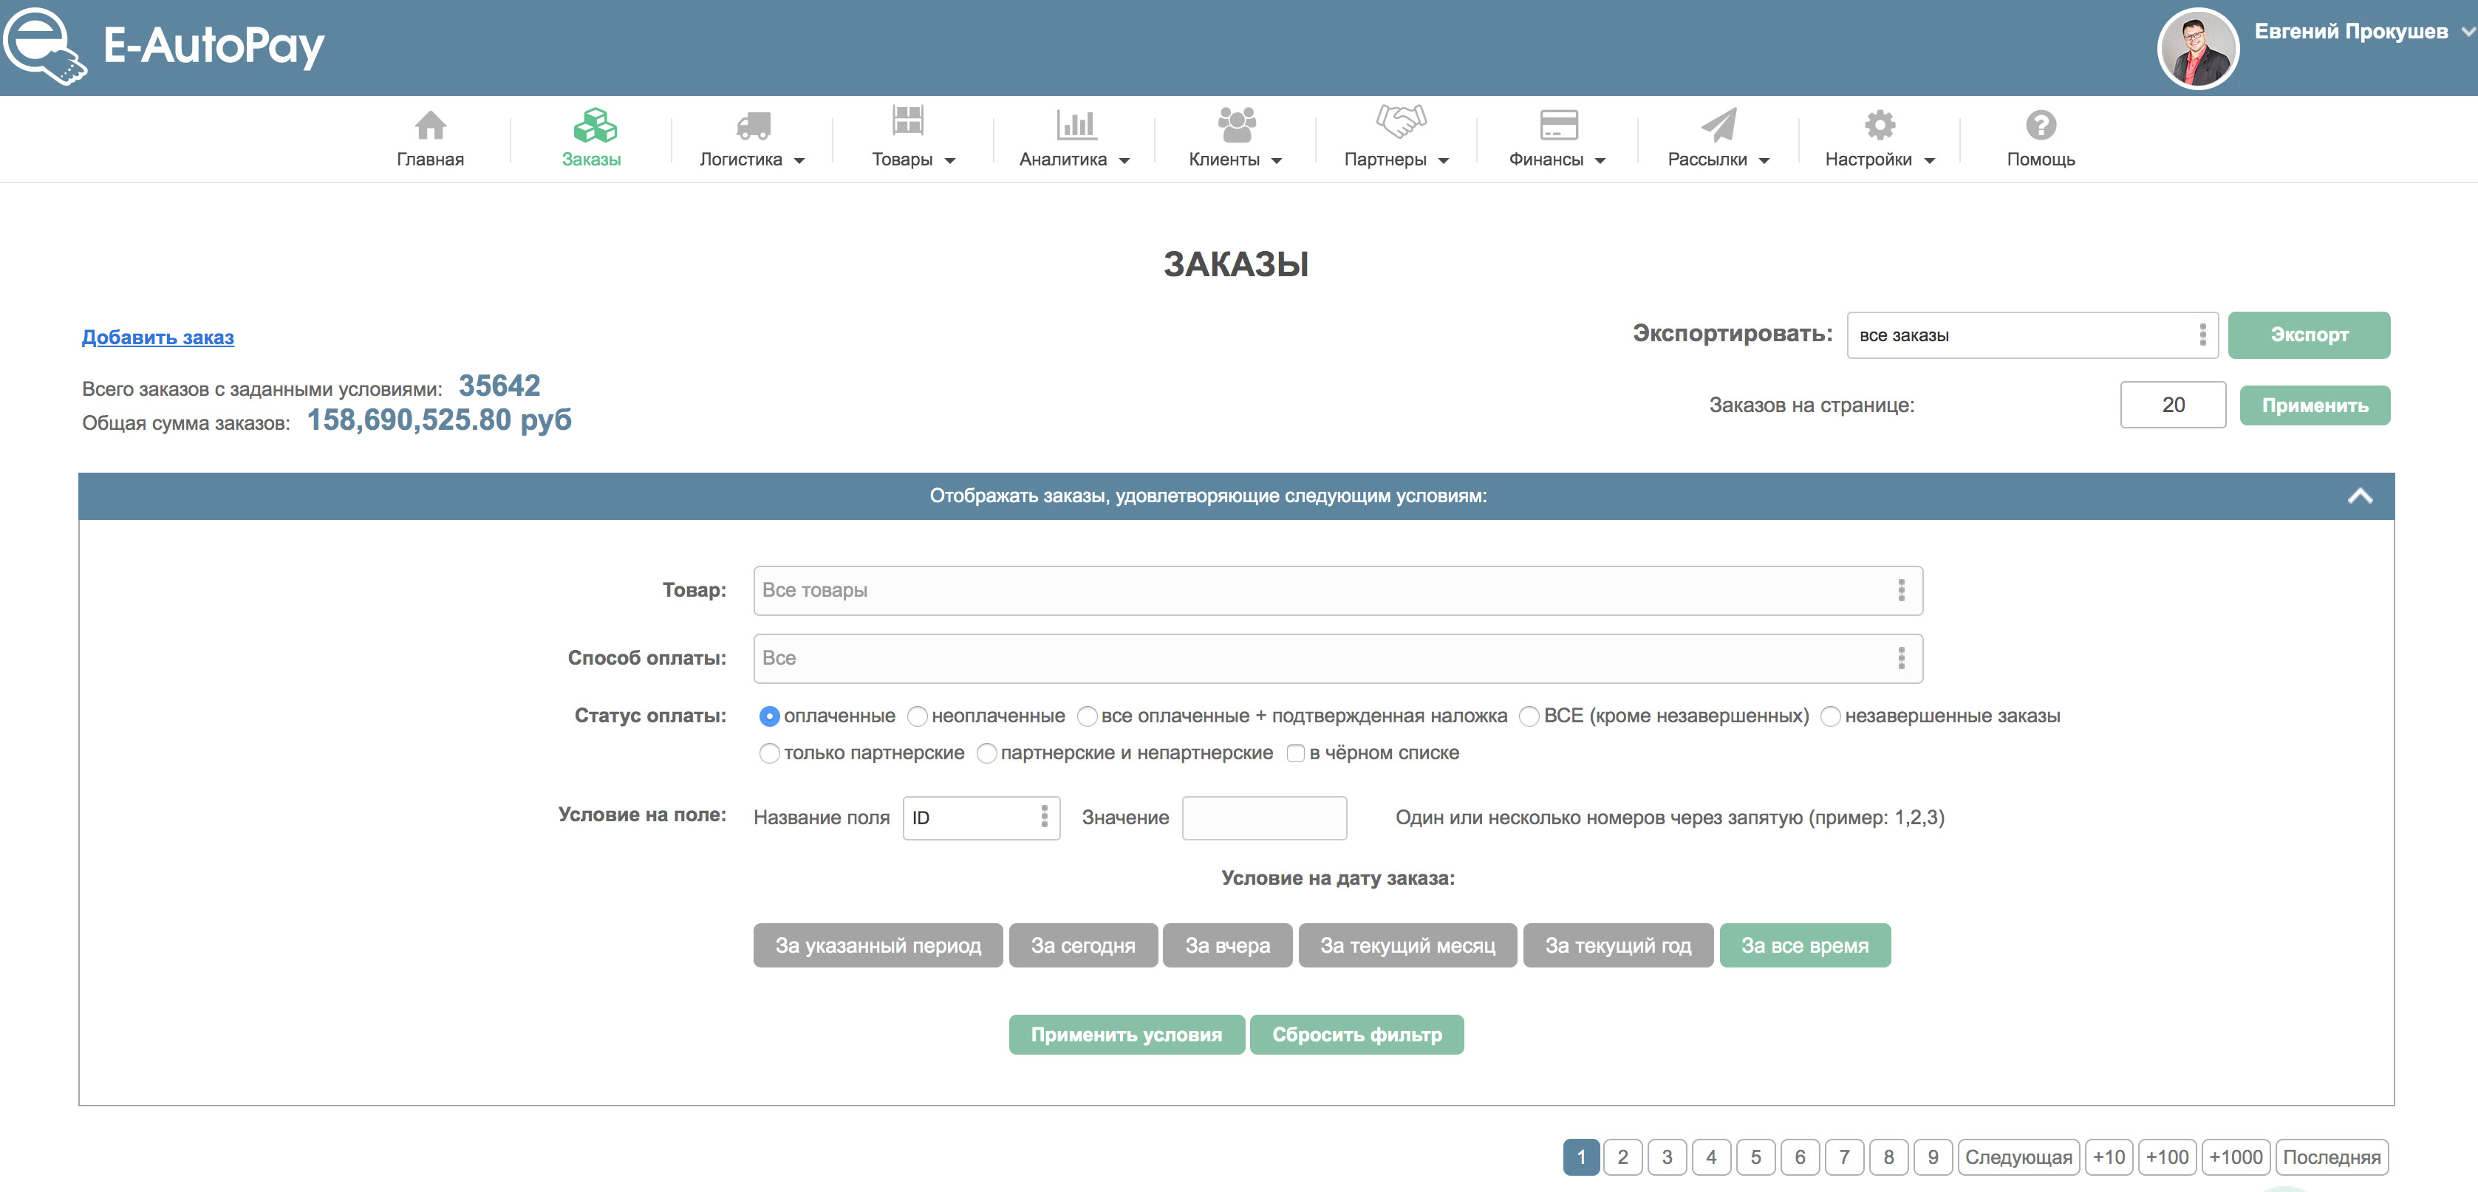Go to pagination page 1
Screen dimensions: 2478x1192
coord(1582,1157)
